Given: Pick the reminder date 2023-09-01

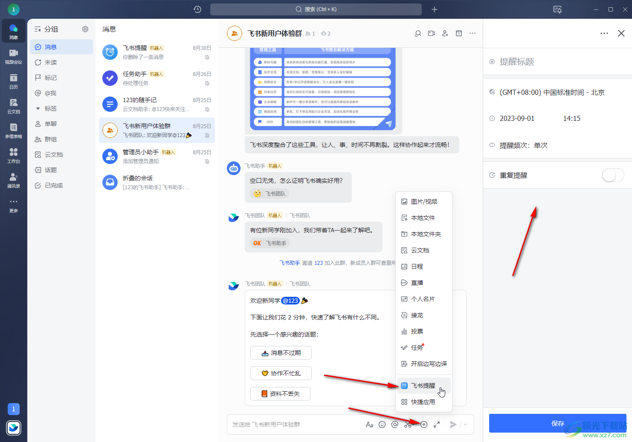Looking at the screenshot, I should coord(517,118).
